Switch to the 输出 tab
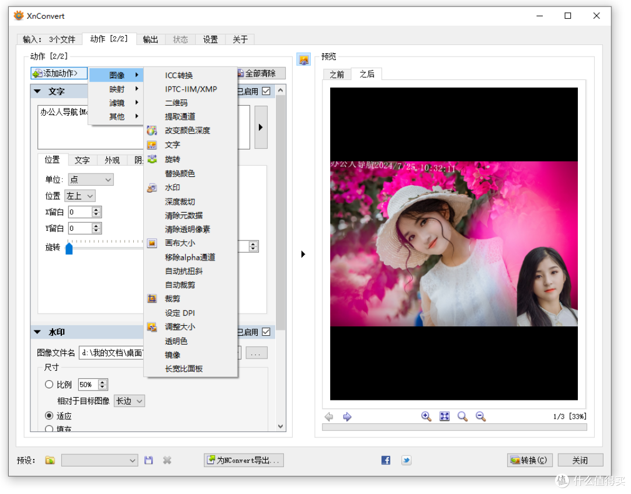 coord(151,40)
